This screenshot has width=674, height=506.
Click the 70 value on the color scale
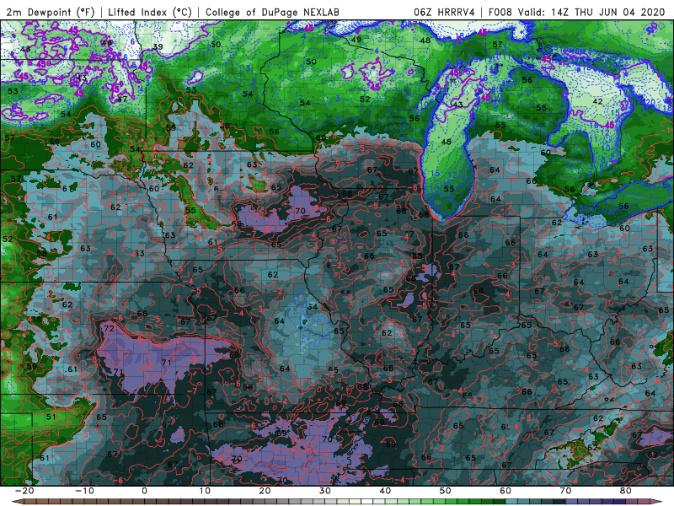click(x=565, y=491)
